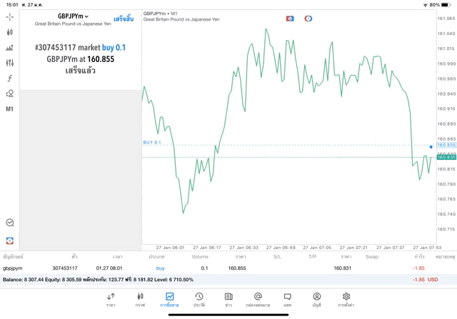Screen dimensions: 457x319
Task: Open the news tab icon
Action: coord(228,300)
